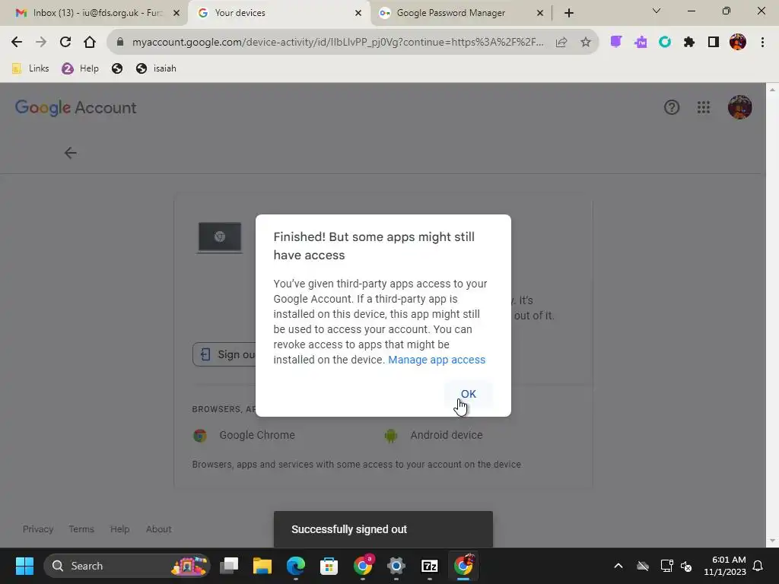Open the Settings gear taskbar app
This screenshot has width=779, height=584.
tap(396, 566)
